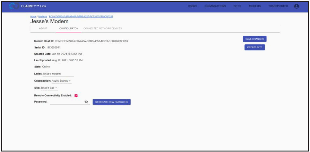This screenshot has height=152, width=310.
Task: Click the CLAIRITY Link title text
Action: (x=34, y=6)
